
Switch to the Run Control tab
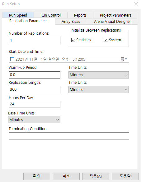[x=50, y=15]
